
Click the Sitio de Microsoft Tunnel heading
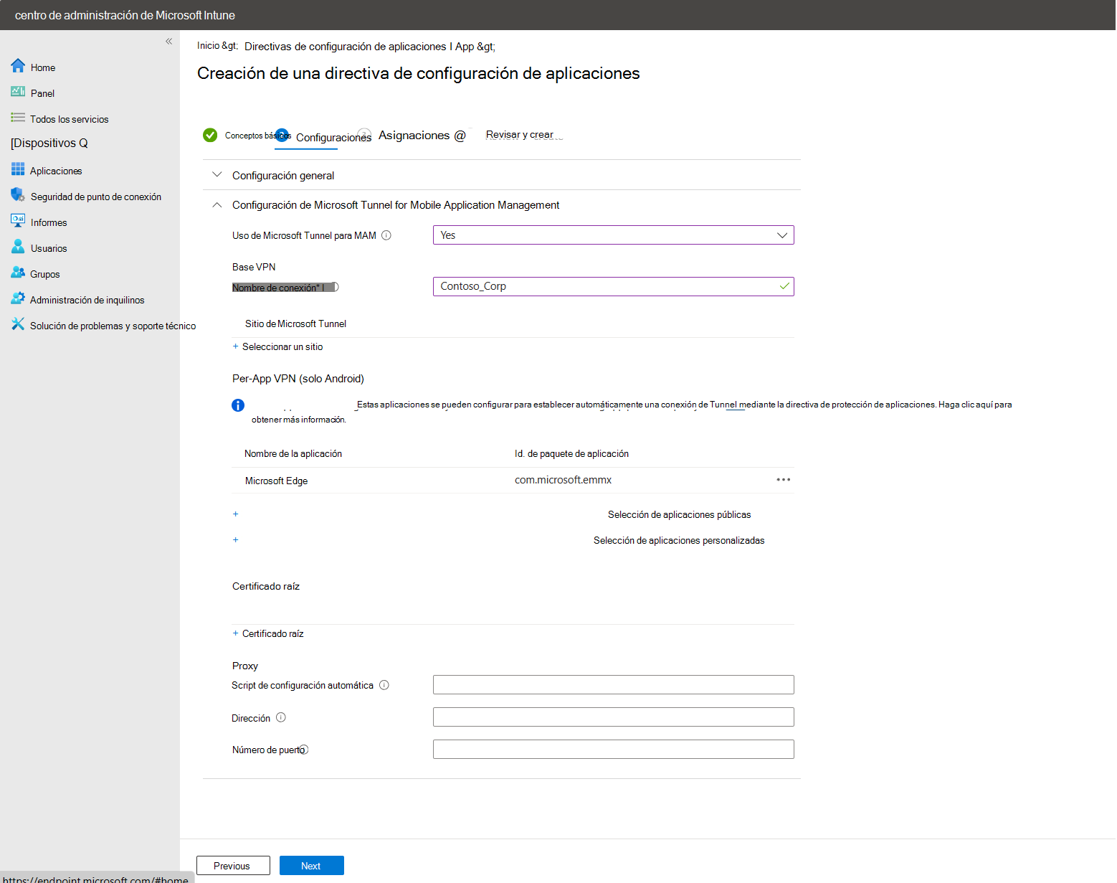click(295, 324)
